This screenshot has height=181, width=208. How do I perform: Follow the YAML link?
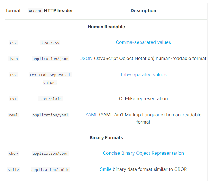tap(91, 115)
